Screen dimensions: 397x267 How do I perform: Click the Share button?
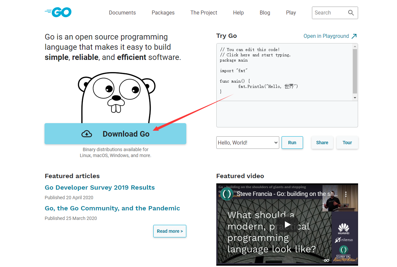click(x=322, y=143)
